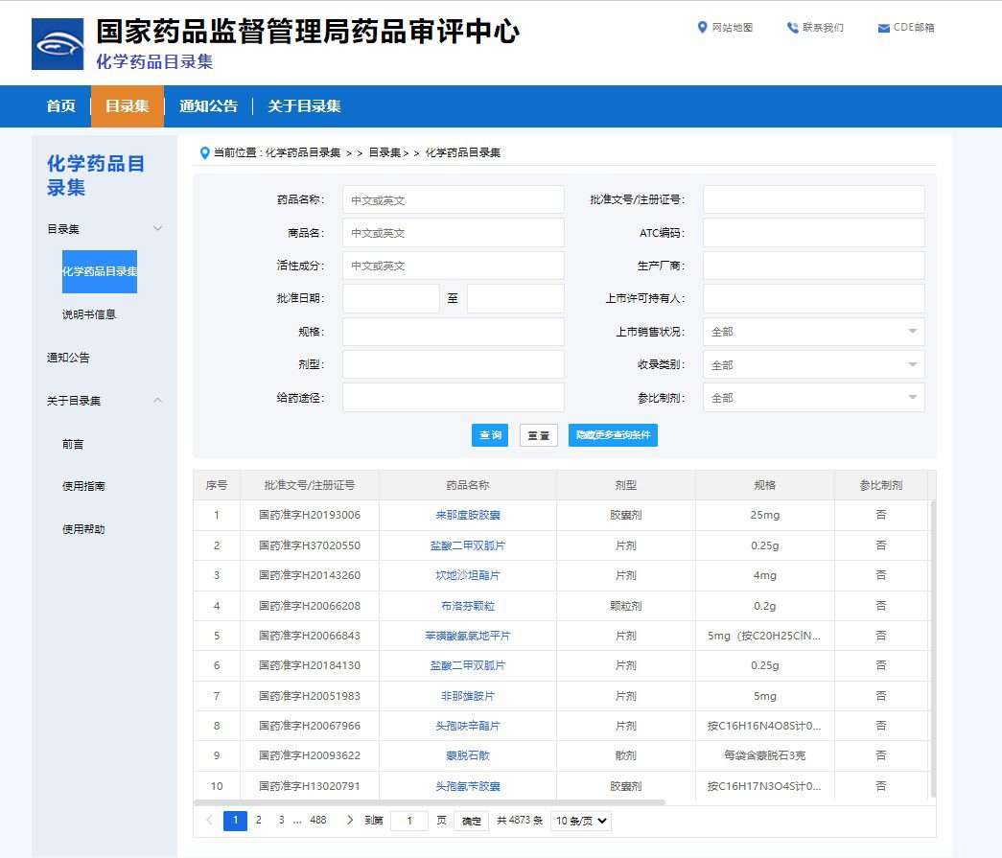
Task: Open 网站地图 site map link
Action: (x=725, y=28)
